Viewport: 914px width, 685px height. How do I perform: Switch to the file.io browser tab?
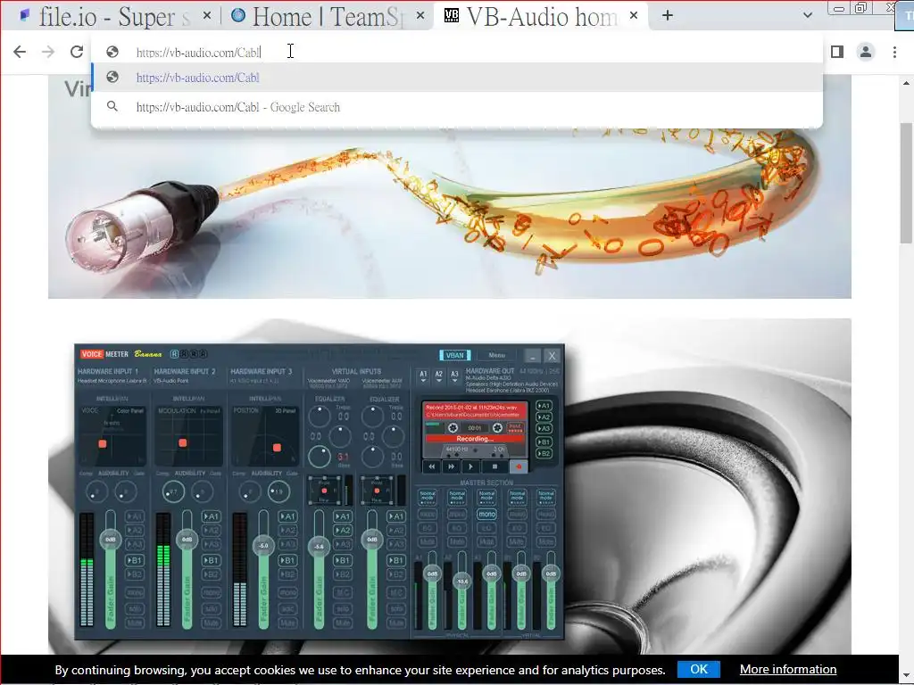pos(105,16)
